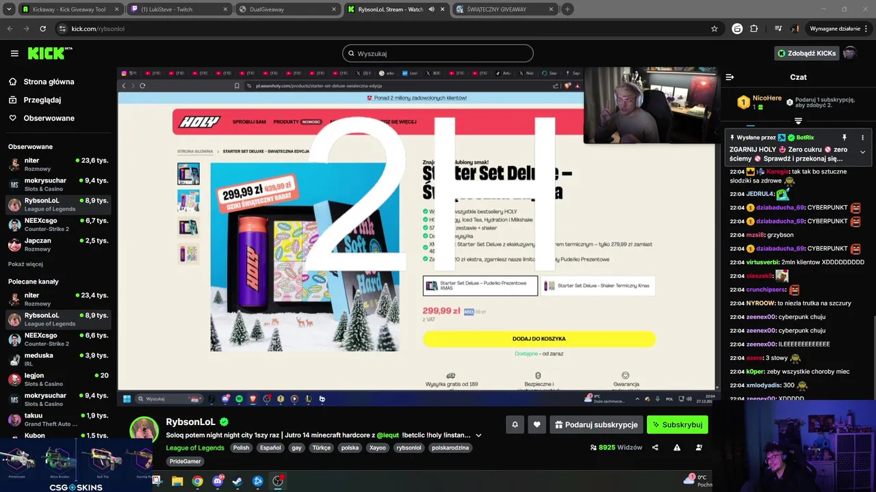Open Steam from the taskbar
The image size is (876, 492).
coord(237,481)
